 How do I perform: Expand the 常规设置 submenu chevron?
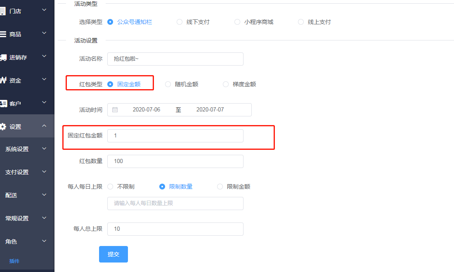click(44, 218)
